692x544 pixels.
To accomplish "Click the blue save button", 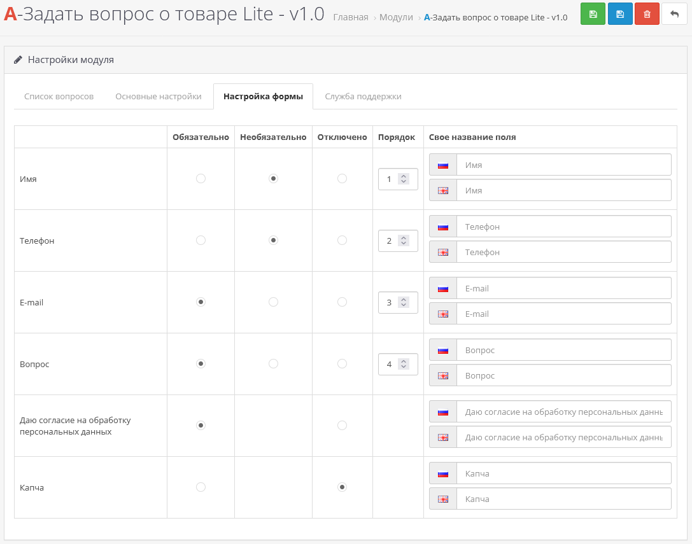I will (x=620, y=14).
